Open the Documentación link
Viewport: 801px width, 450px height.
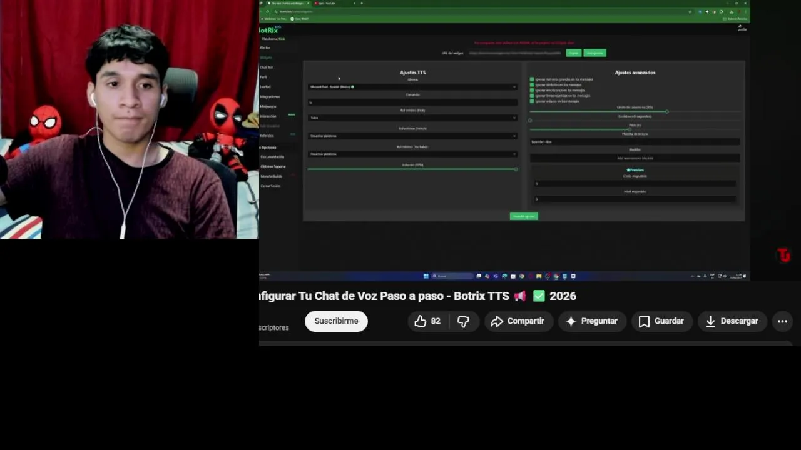[x=272, y=157]
